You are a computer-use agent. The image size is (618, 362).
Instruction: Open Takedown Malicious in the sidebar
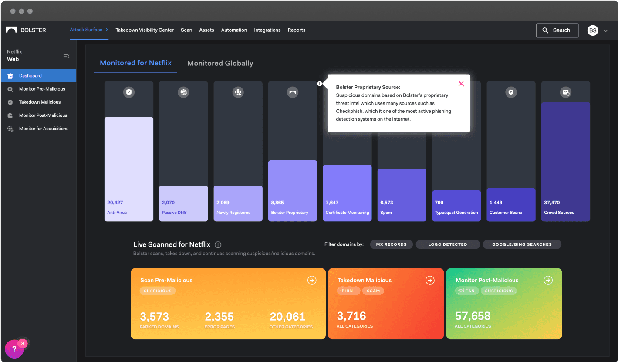39,102
